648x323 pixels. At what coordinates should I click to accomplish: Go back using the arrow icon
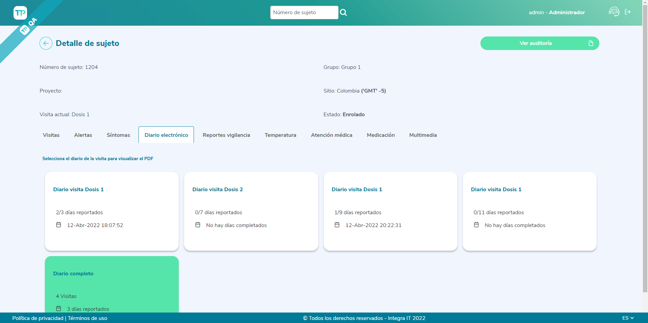tap(46, 43)
